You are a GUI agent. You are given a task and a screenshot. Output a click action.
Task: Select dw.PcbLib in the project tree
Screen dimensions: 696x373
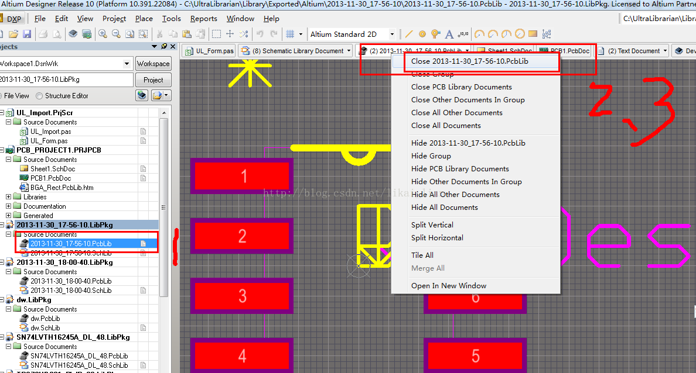45,319
